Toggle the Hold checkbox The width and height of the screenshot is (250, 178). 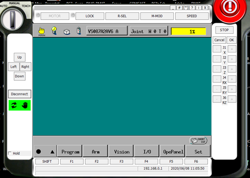[x=10, y=153]
